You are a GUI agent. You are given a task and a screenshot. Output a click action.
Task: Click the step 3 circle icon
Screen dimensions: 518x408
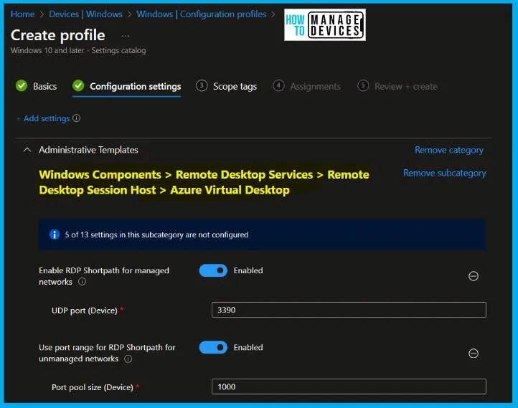(x=202, y=86)
